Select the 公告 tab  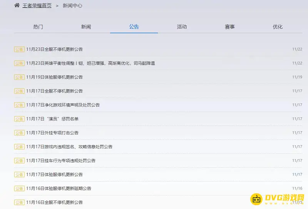coord(134,27)
